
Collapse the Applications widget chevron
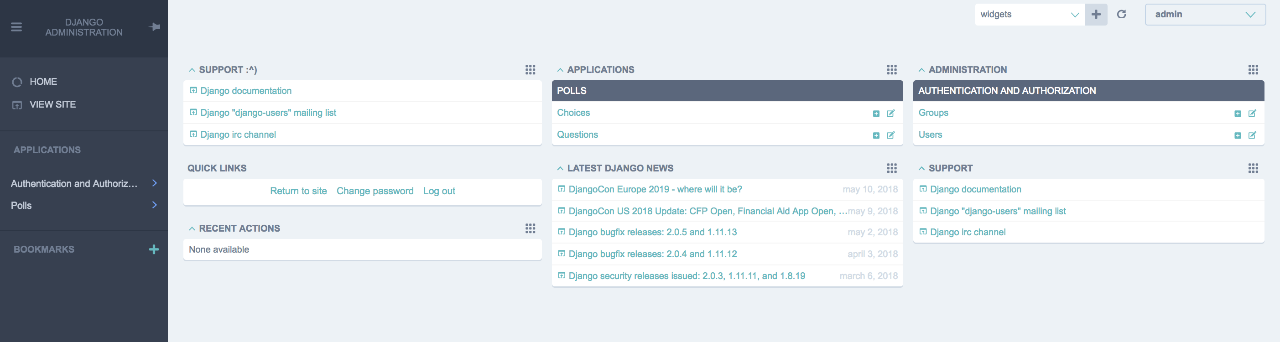560,70
